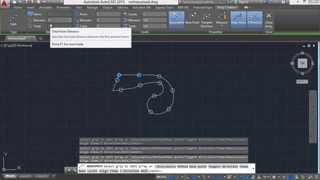The width and height of the screenshot is (320, 180).
Task: Open the annotation scale 1:1 dropdown
Action: click(266, 176)
